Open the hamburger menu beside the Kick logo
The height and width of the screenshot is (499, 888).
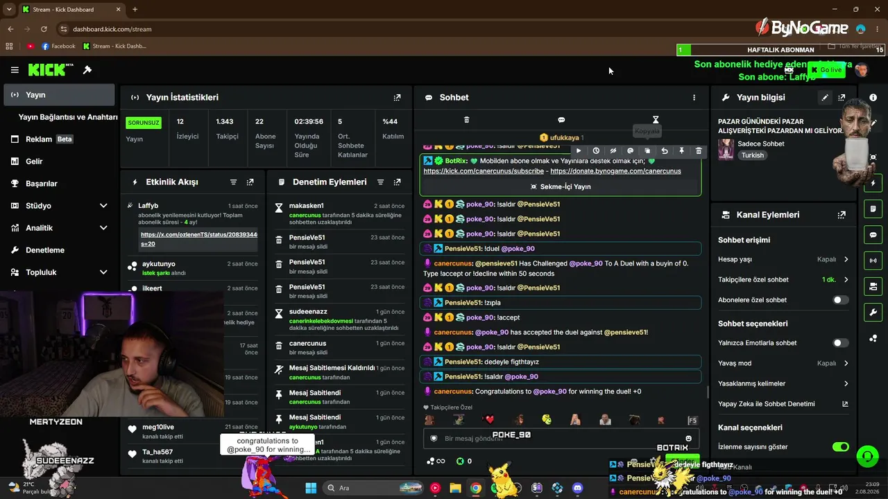click(x=15, y=70)
